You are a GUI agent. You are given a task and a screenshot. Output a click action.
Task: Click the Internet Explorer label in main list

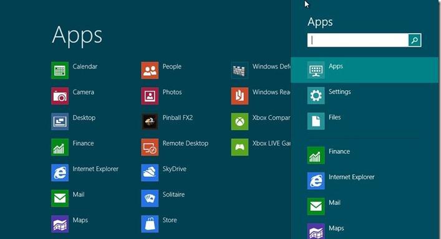tap(95, 169)
